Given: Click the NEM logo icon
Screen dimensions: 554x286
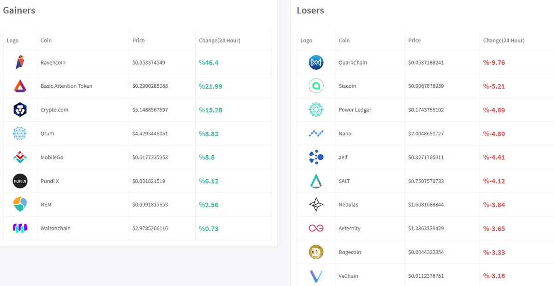Looking at the screenshot, I should 20,205.
